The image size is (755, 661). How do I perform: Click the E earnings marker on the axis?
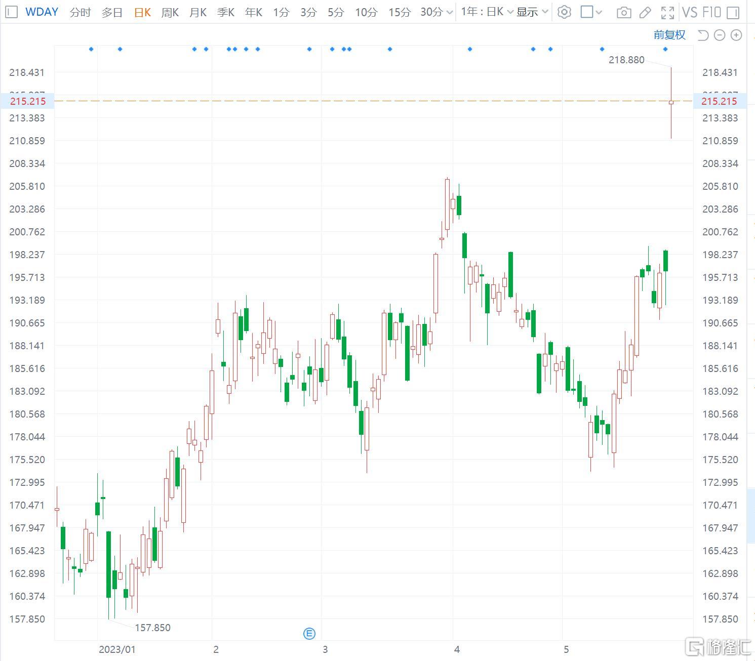click(309, 633)
